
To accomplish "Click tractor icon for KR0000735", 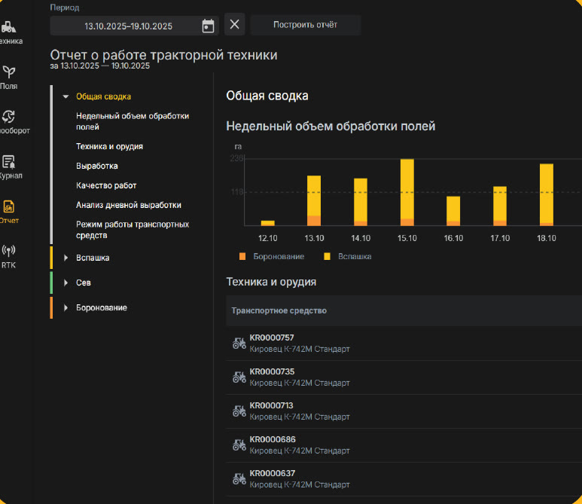I will (239, 377).
